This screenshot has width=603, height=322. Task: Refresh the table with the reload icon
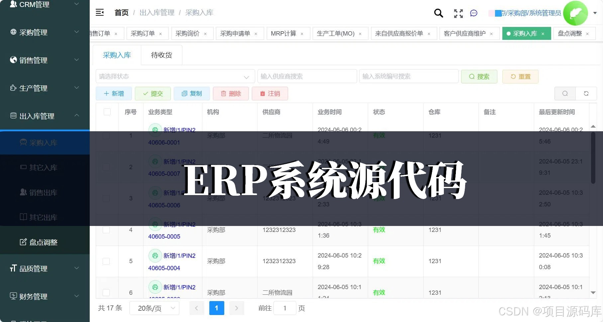586,94
